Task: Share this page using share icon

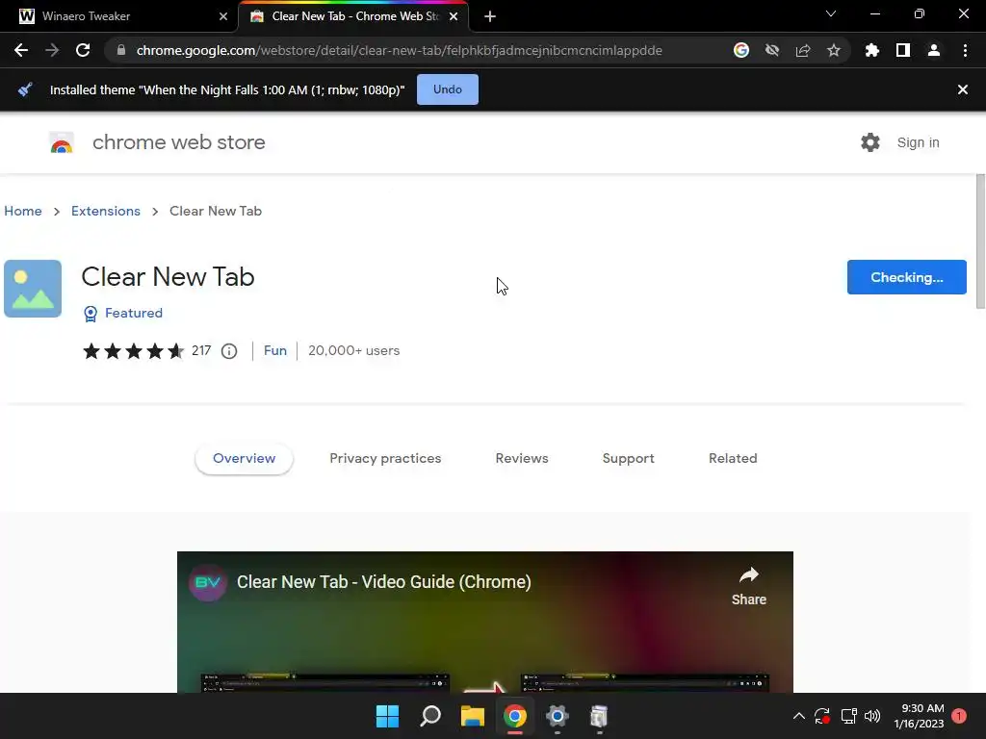Action: 803,50
